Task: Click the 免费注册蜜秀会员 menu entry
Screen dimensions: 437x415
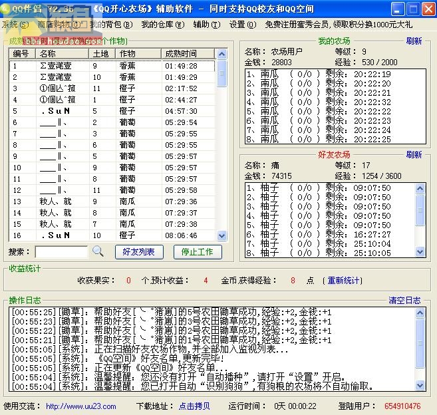Action: click(x=339, y=25)
